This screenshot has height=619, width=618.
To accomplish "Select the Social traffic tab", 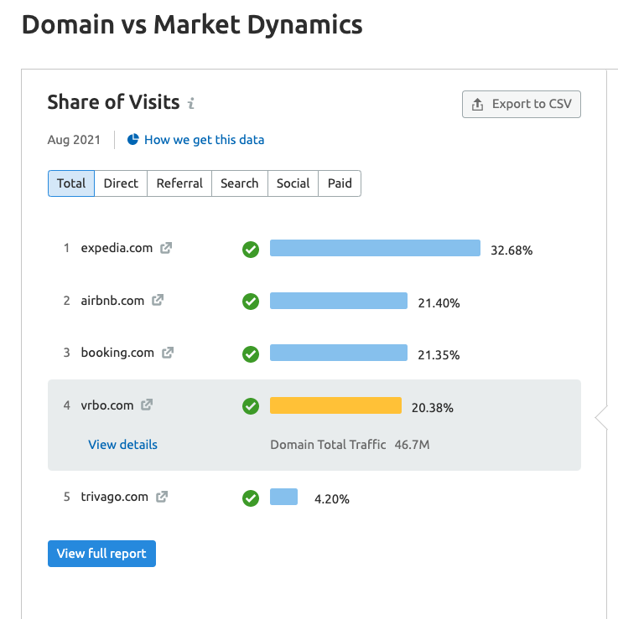I will coord(293,183).
